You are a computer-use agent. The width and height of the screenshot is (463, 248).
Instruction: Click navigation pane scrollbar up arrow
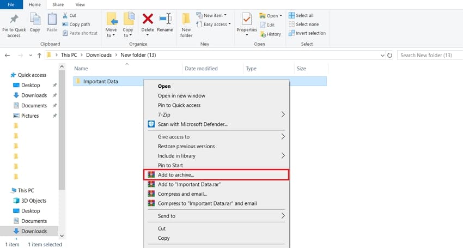62,66
